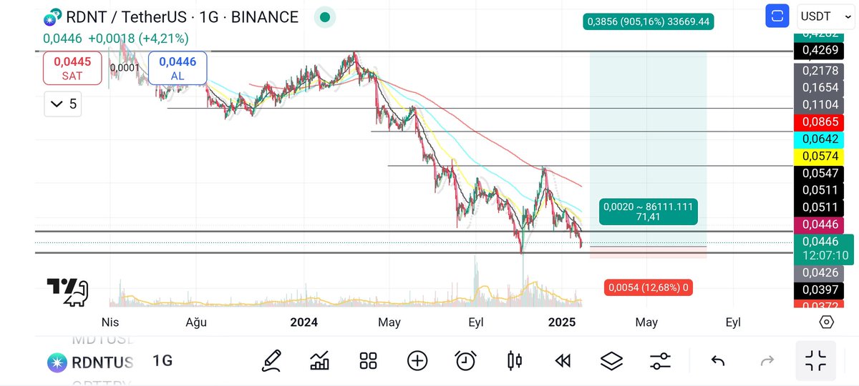Click the red 0,0445 SAT sell button
Image resolution: width=859 pixels, height=386 pixels.
(x=72, y=69)
